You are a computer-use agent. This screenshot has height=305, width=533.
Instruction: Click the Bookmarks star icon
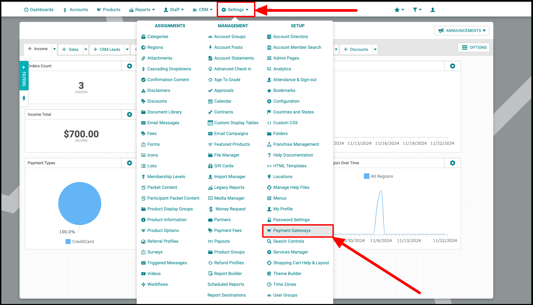(269, 91)
